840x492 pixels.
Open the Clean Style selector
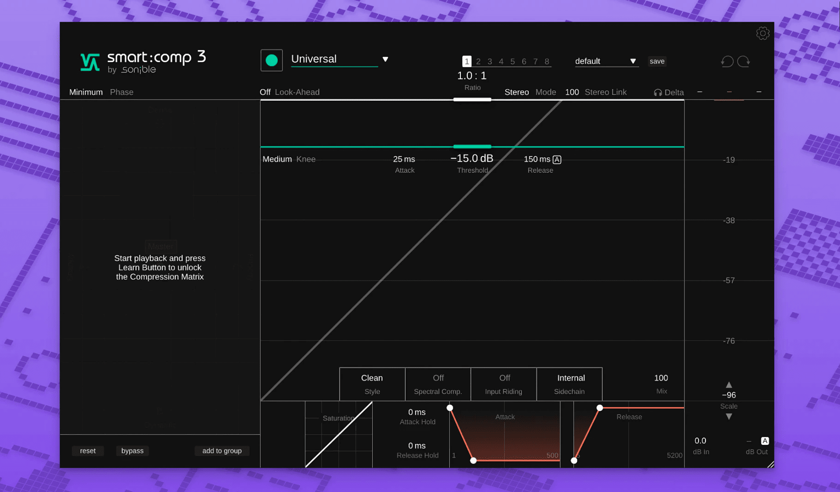pyautogui.click(x=372, y=384)
